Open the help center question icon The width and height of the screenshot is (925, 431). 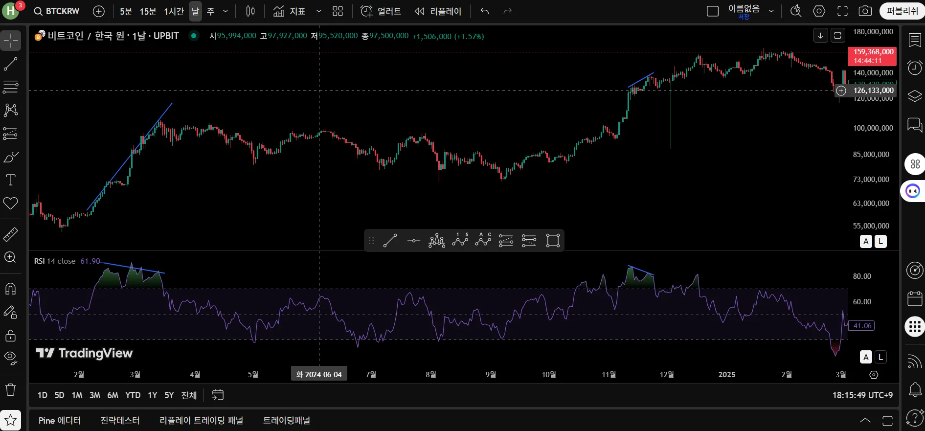(x=915, y=418)
